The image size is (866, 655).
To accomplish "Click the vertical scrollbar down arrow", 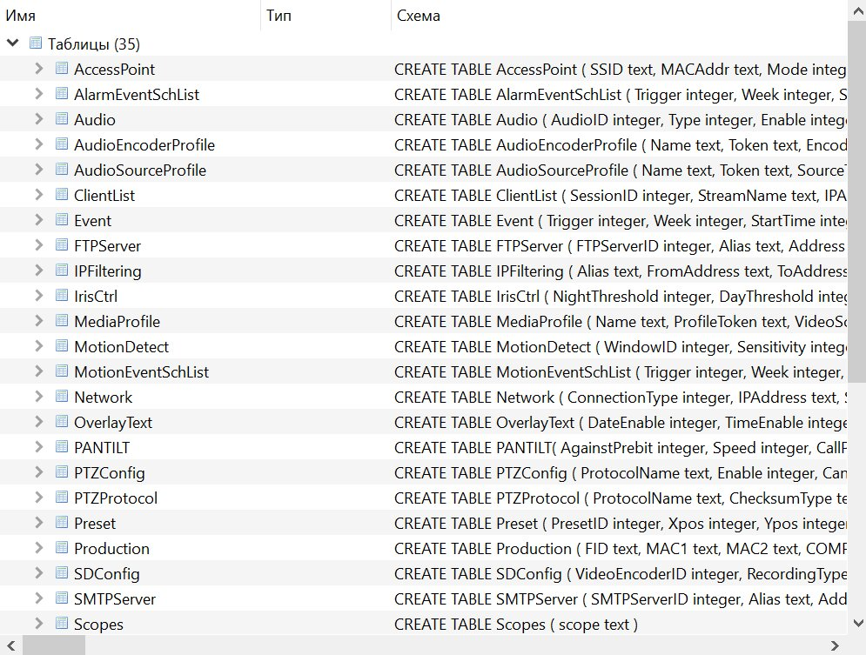I will (857, 624).
